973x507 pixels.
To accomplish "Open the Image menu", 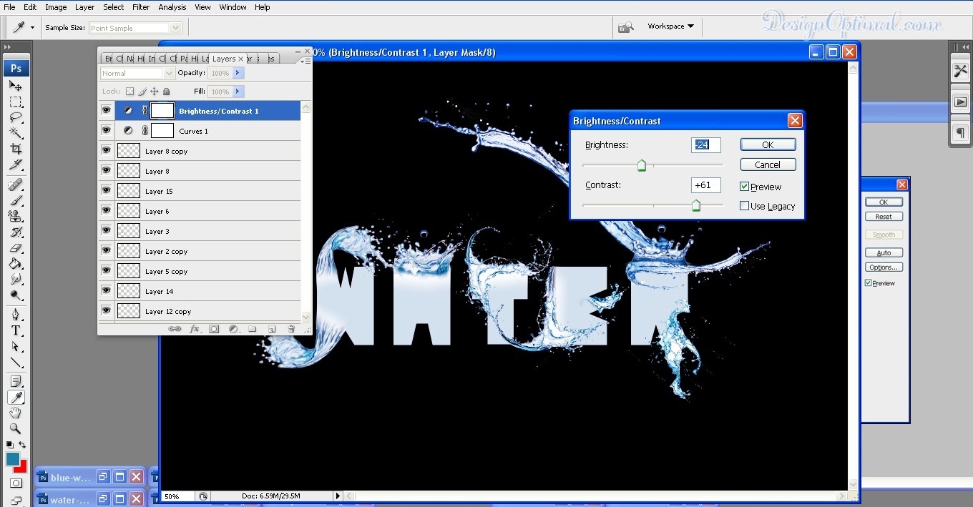I will (56, 7).
